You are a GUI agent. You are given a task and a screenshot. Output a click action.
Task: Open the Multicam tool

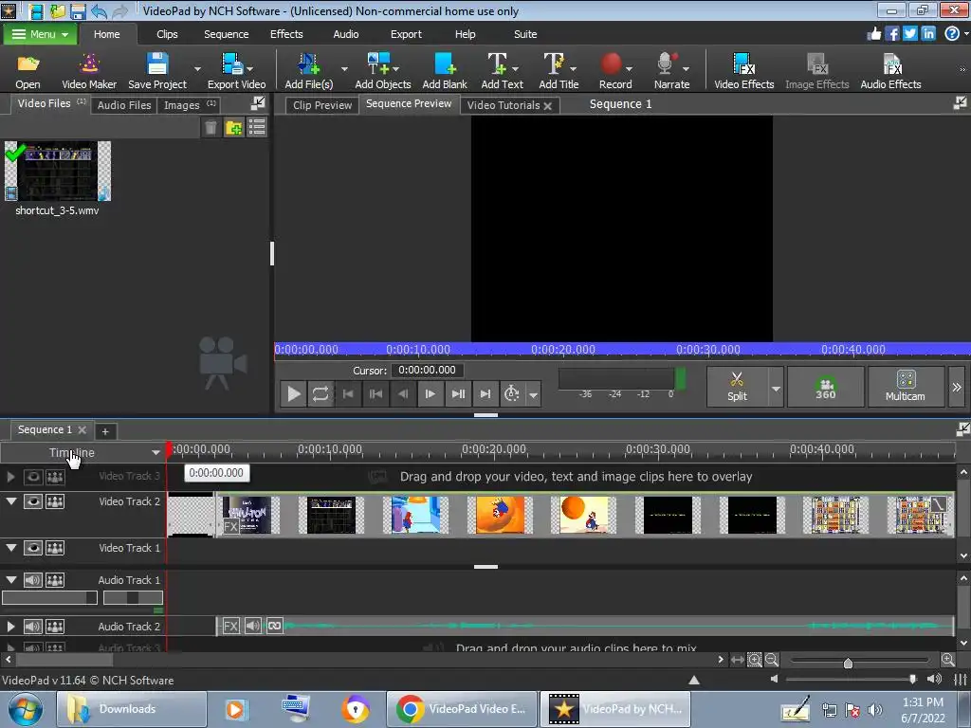pyautogui.click(x=906, y=387)
